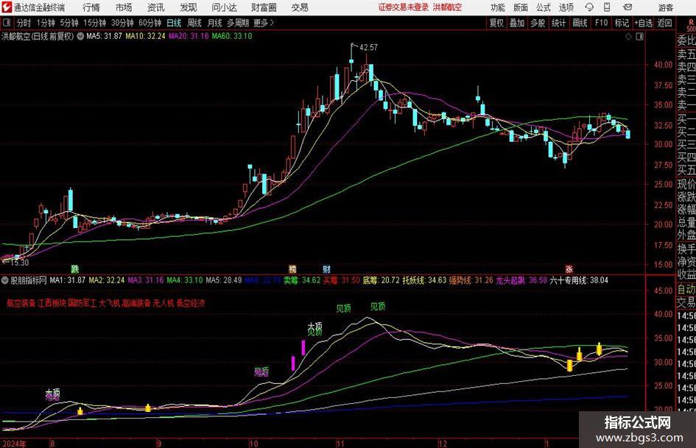Viewport: 696px width, 448px height.
Task: Switch to the 月线 monthly tab
Action: coord(214,23)
